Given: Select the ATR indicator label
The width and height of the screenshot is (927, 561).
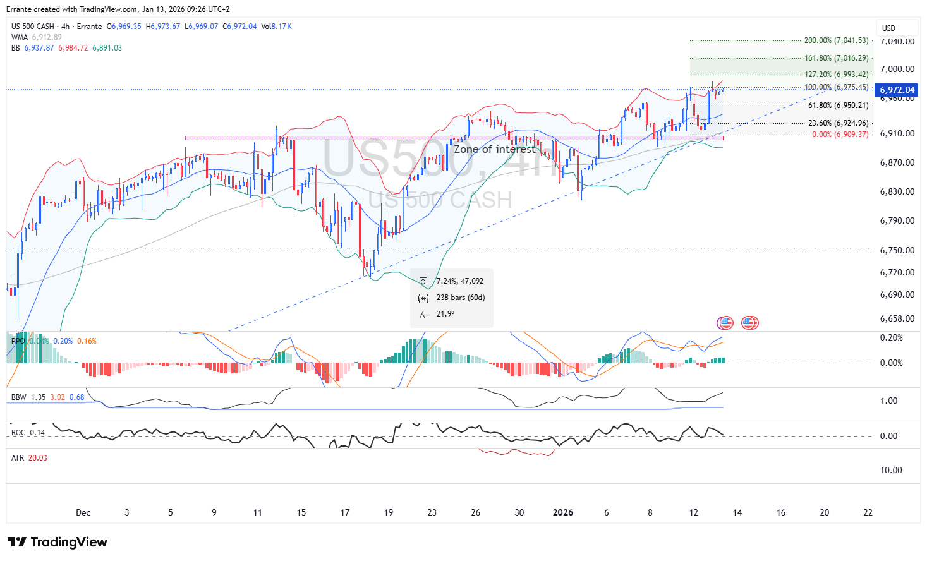Looking at the screenshot, I should click(18, 458).
